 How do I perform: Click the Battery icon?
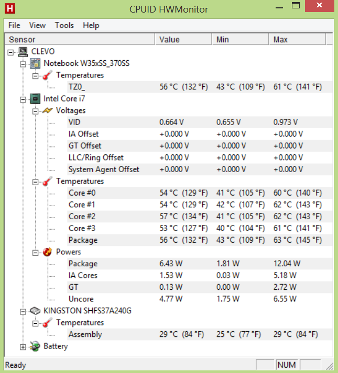click(35, 346)
